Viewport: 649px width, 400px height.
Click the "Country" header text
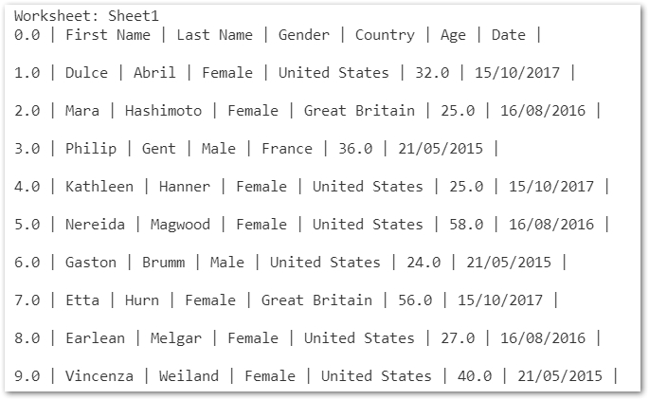[x=385, y=35]
